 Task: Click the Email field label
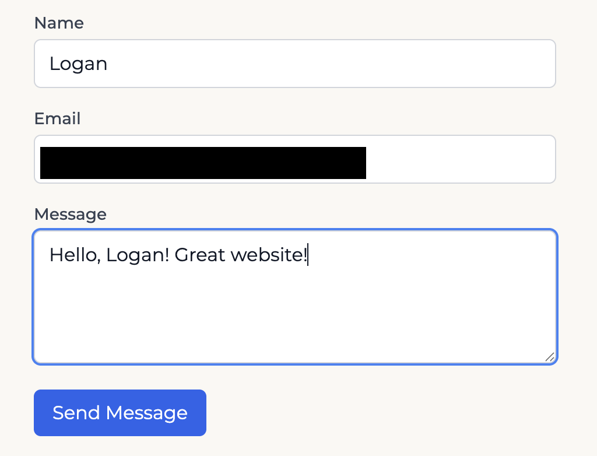(x=57, y=119)
